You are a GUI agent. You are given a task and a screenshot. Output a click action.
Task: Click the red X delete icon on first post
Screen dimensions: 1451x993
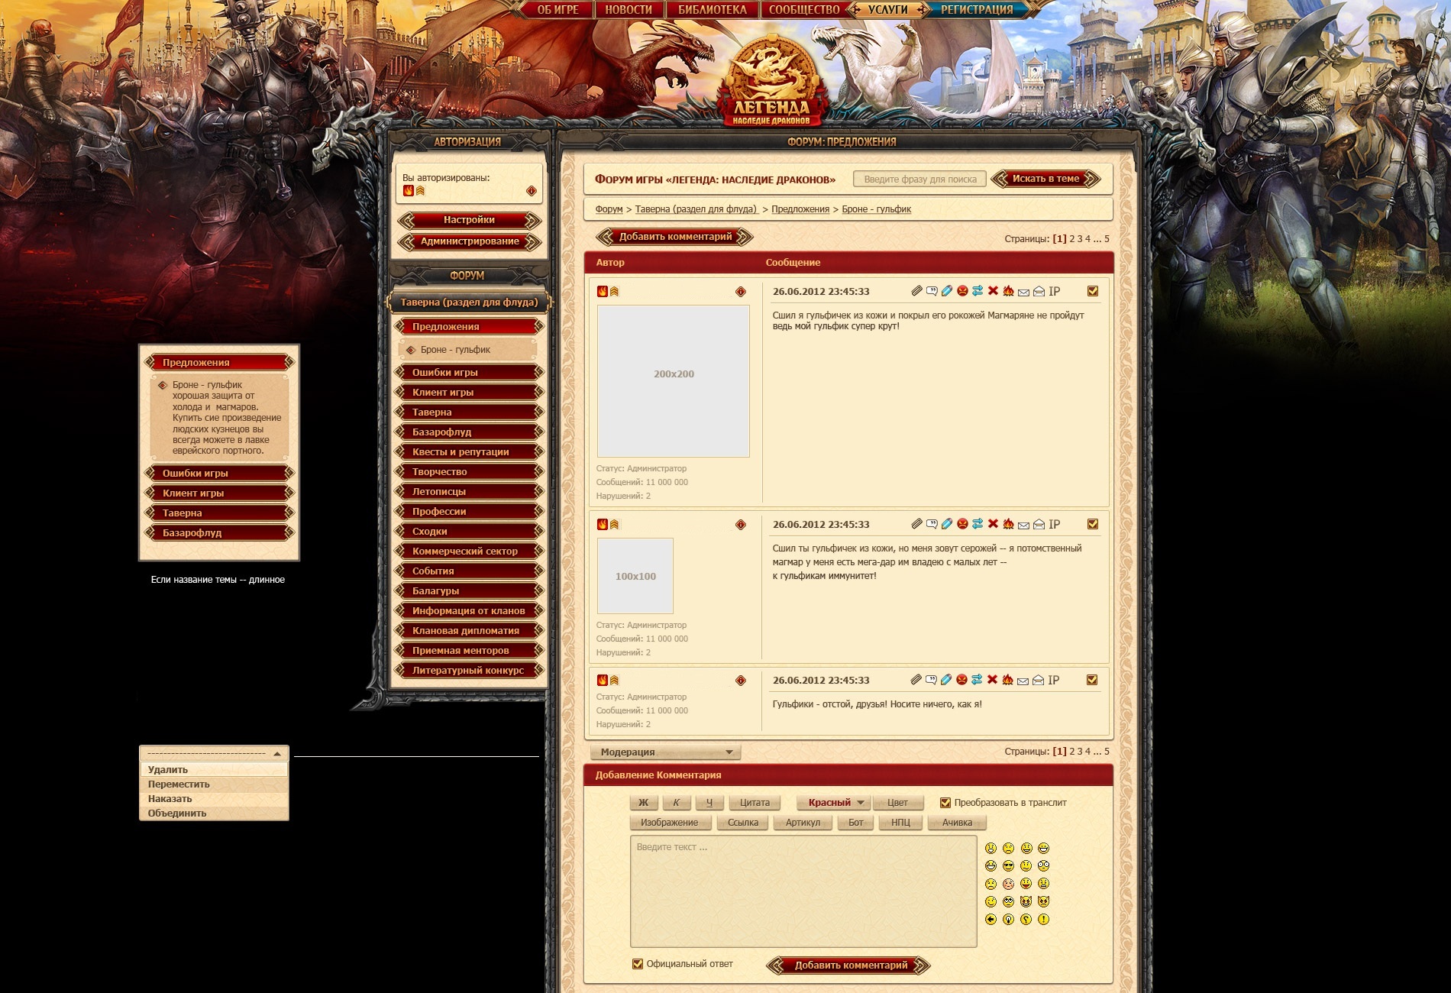click(993, 291)
